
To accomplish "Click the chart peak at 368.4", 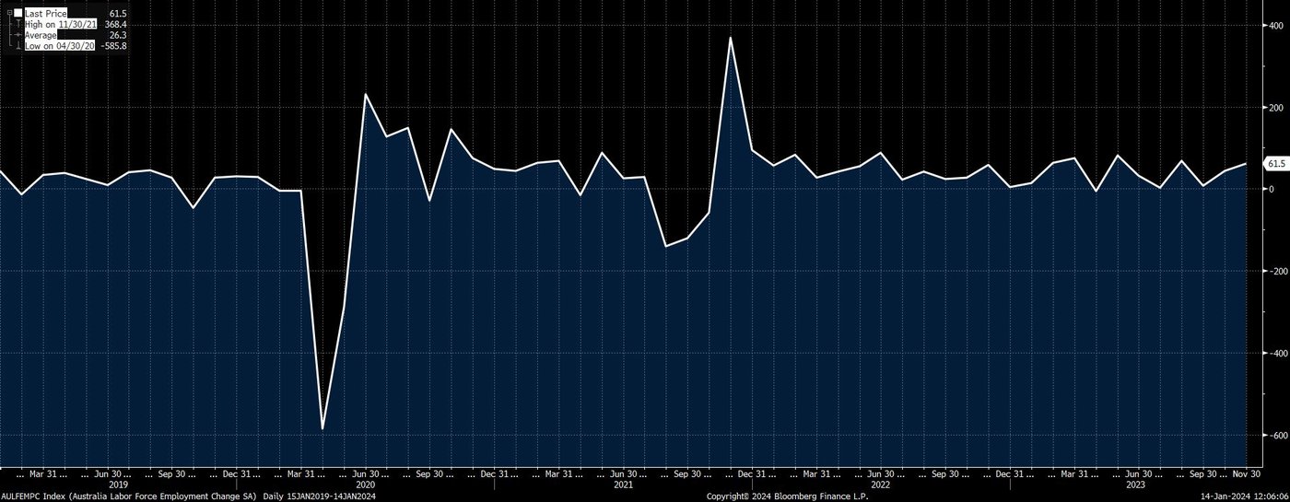I will point(730,38).
